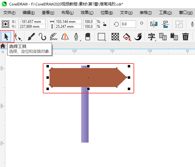Image resolution: width=195 pixels, height=167 pixels.
Task: Click the bottom-right selection handle
Action: [x=129, y=89]
